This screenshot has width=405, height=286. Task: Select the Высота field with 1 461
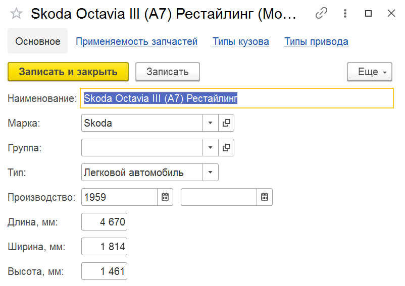[x=105, y=271]
